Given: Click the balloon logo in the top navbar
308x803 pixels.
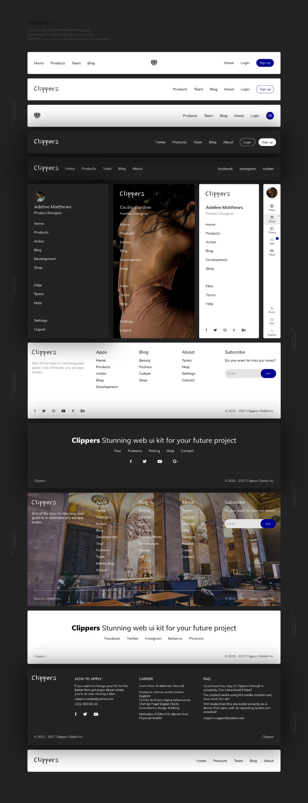Looking at the screenshot, I should coord(154,63).
